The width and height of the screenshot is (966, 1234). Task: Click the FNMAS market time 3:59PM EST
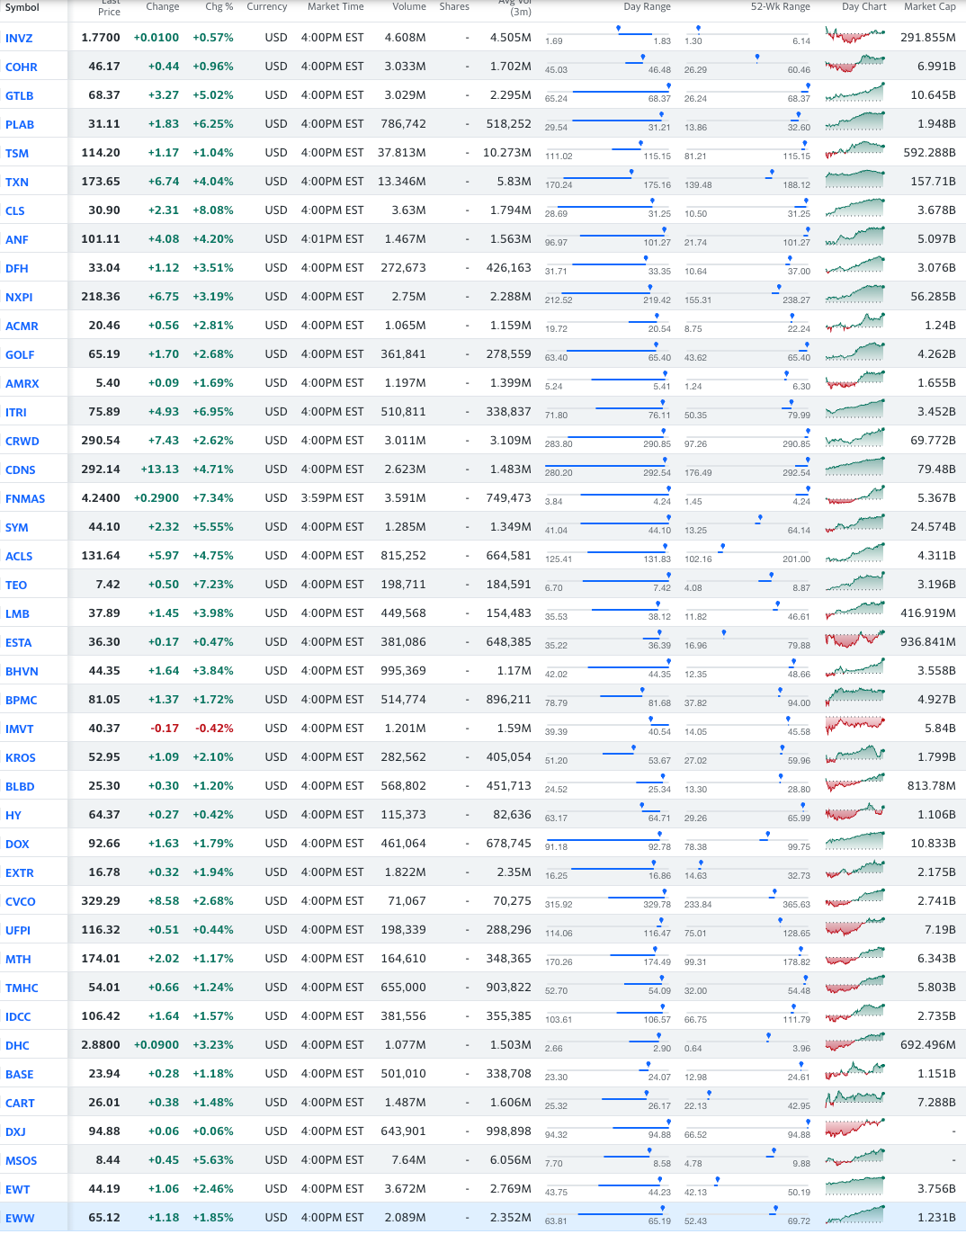(x=333, y=498)
